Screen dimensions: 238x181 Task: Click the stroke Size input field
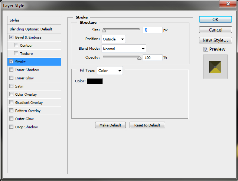pos(152,30)
